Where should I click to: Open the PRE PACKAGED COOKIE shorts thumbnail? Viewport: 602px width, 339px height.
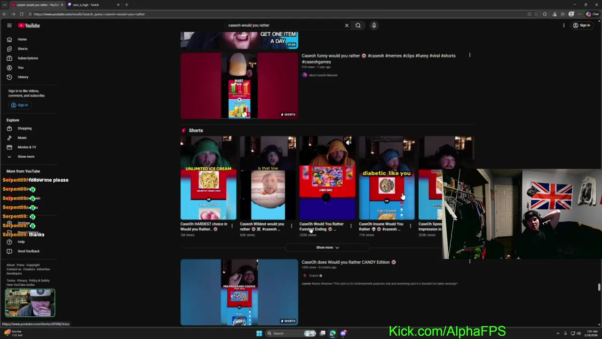coord(239,292)
